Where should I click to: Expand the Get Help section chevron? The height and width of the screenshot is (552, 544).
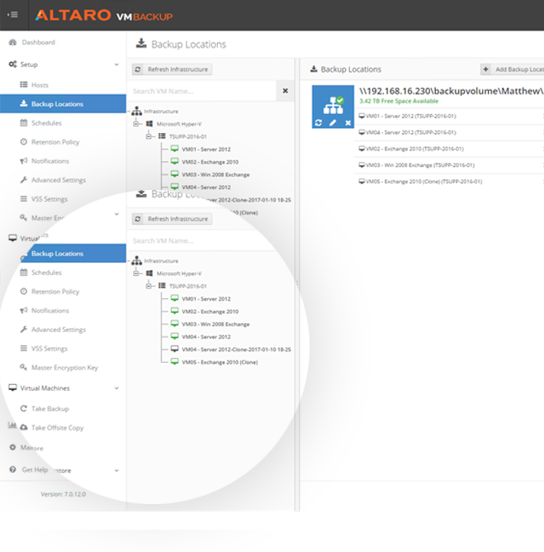(x=116, y=470)
